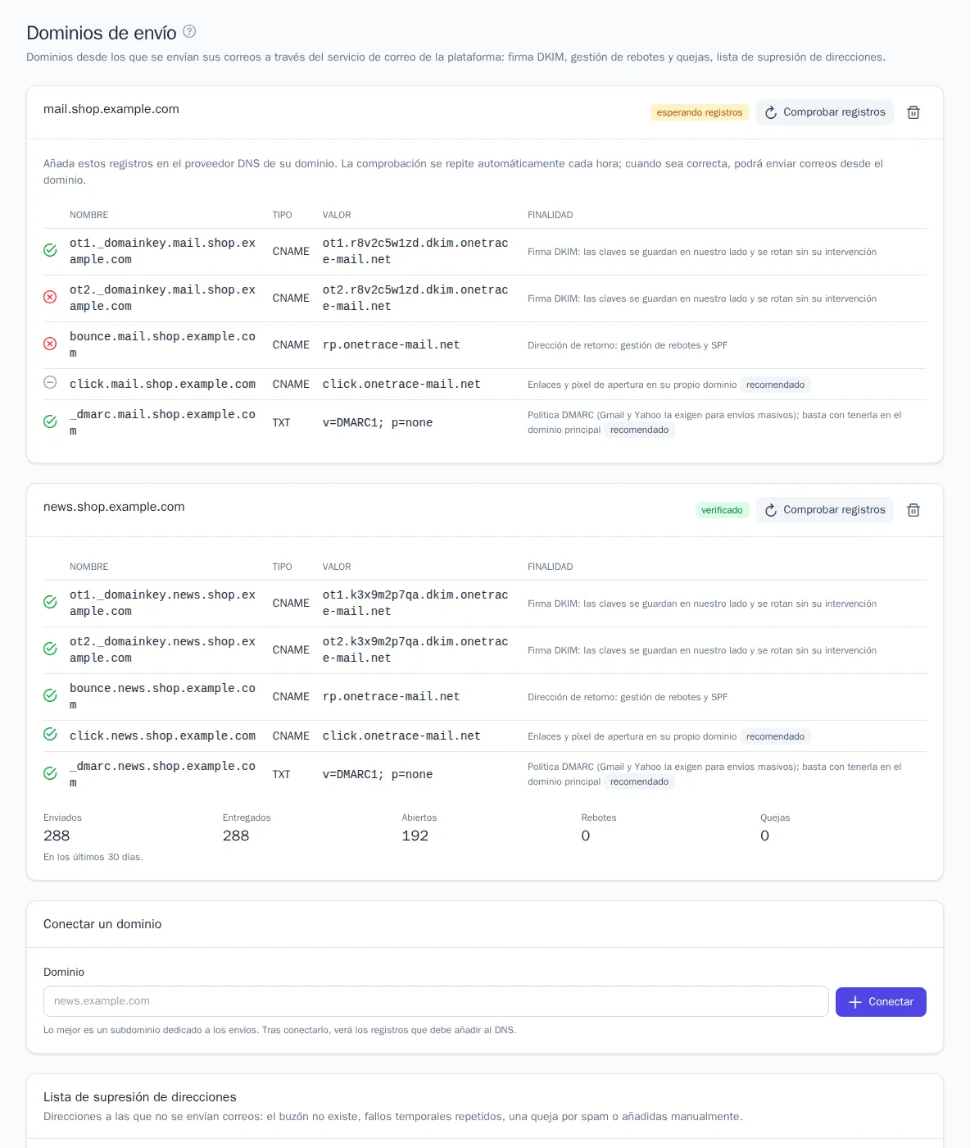Select v=DMARC1; p=none value for _dmarc.mail

[x=378, y=422]
